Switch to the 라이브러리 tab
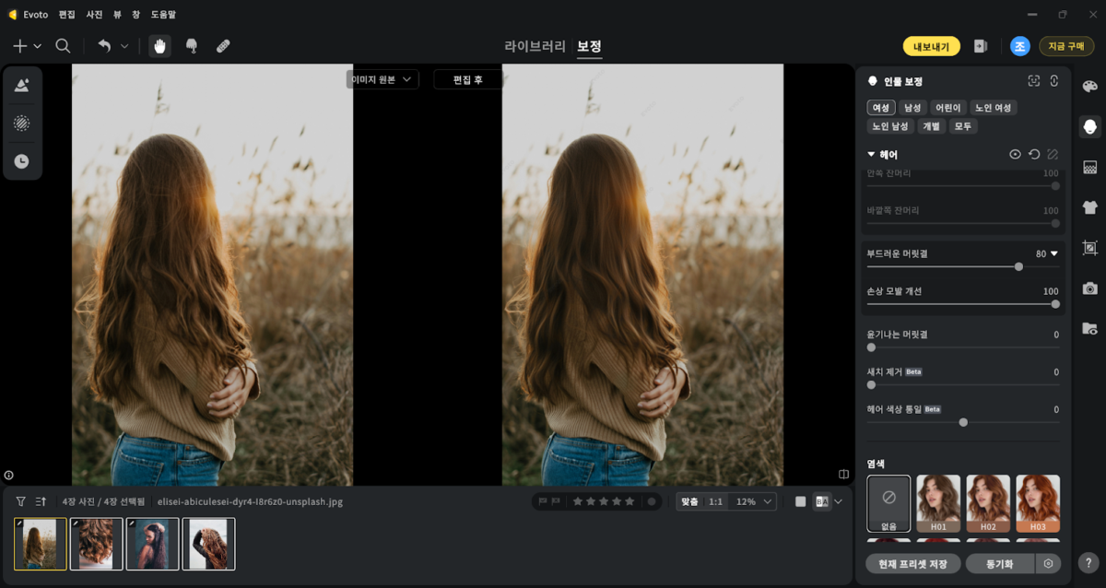This screenshot has height=588, width=1106. [x=535, y=46]
